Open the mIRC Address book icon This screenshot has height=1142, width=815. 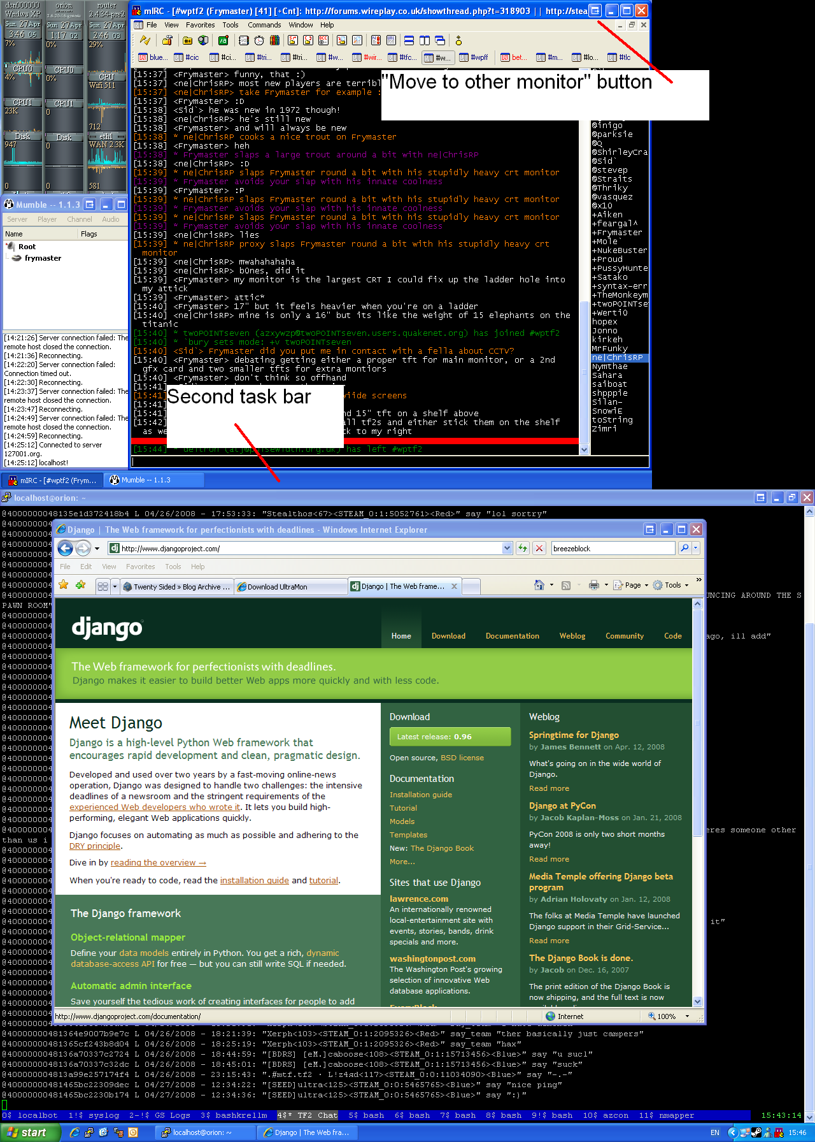point(244,41)
